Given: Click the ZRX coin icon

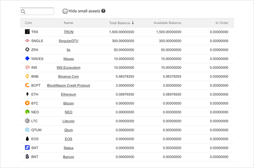Looking at the screenshot, I should [x=27, y=50].
